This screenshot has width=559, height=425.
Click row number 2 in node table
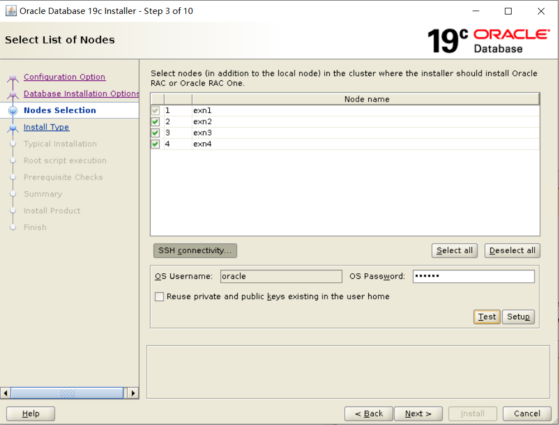click(178, 122)
